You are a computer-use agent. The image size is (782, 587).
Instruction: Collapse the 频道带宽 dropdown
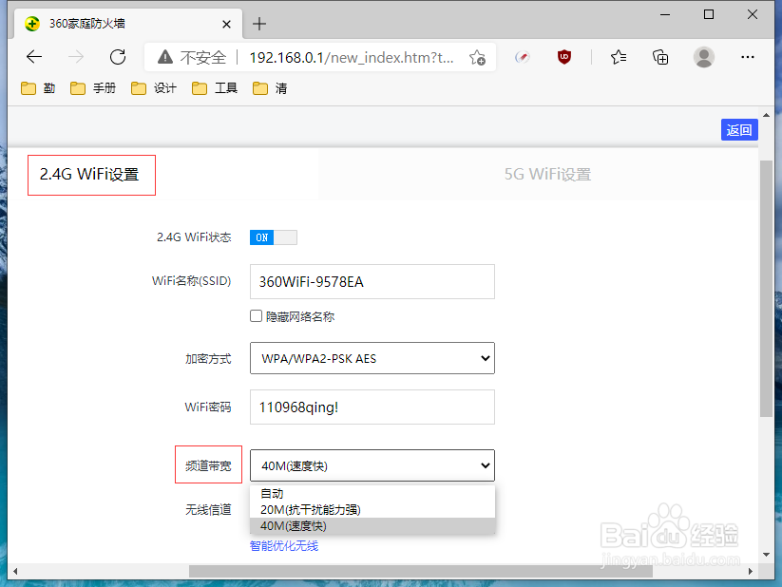tap(372, 465)
